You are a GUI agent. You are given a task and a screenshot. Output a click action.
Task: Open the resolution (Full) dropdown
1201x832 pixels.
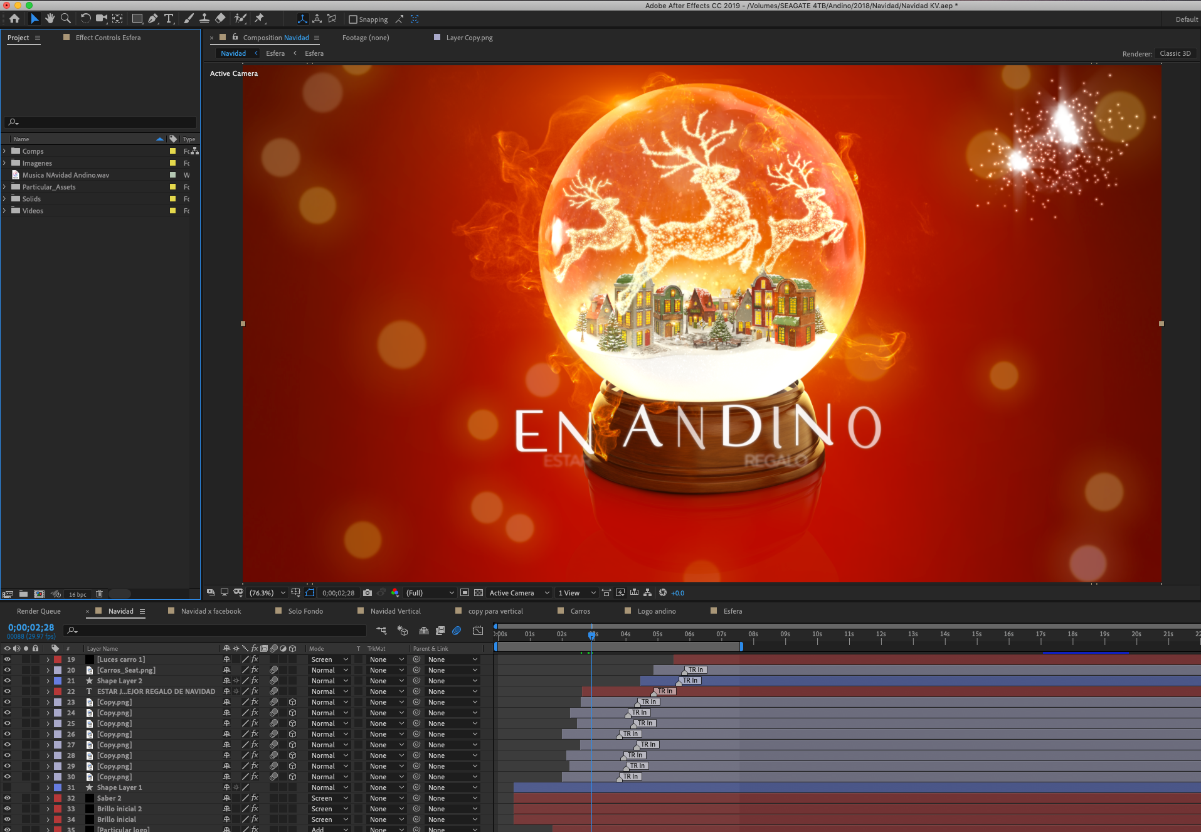pyautogui.click(x=430, y=593)
